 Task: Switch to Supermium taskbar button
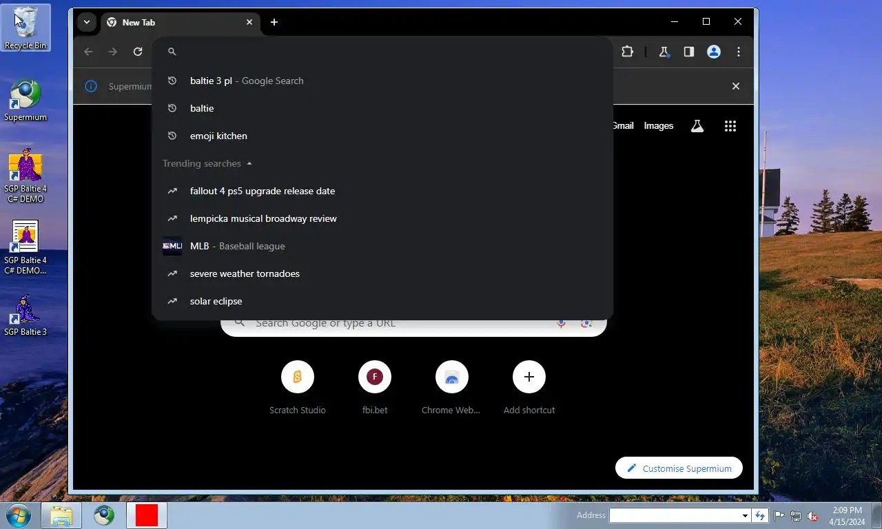[x=104, y=515]
